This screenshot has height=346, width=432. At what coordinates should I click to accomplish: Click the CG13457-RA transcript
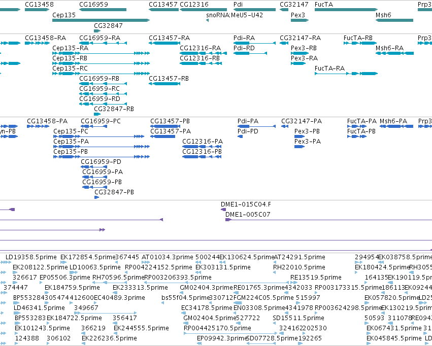(164, 43)
